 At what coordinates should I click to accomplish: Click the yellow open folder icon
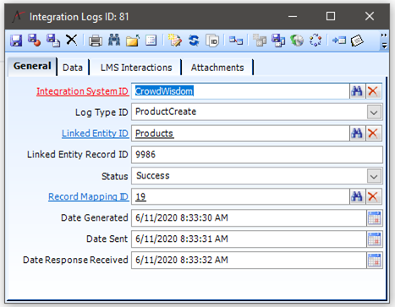(x=133, y=41)
